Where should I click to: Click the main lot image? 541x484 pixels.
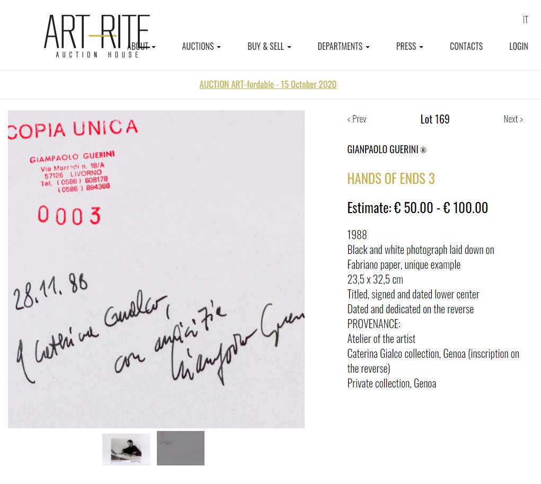[x=156, y=269]
